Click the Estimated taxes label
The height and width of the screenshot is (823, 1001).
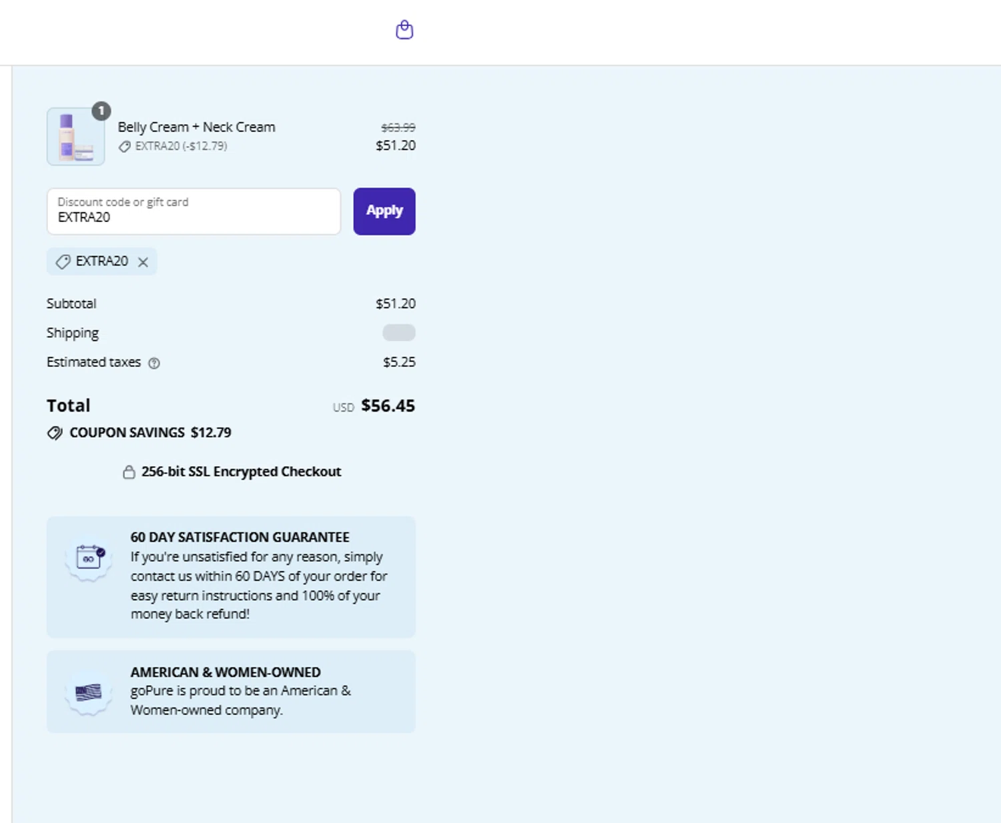point(94,362)
